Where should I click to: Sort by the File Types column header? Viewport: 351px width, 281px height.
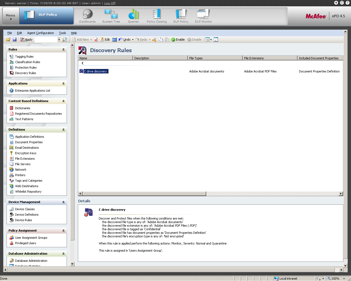point(215,58)
